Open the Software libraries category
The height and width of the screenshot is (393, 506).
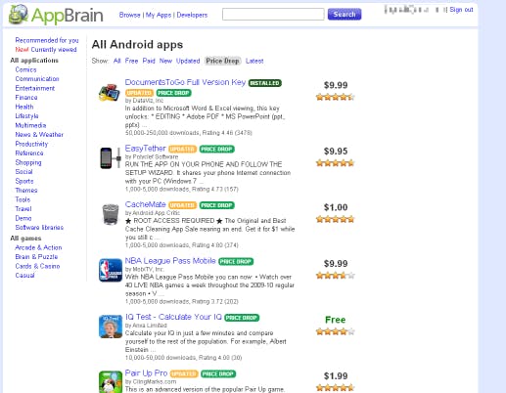39,228
